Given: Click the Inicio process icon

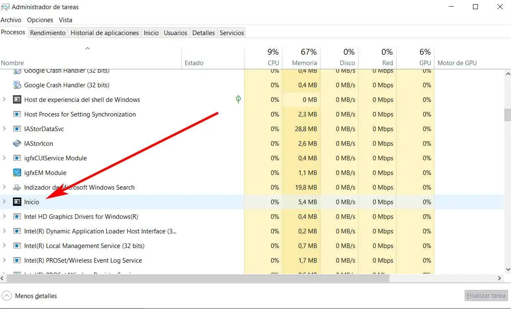Looking at the screenshot, I should click(17, 202).
